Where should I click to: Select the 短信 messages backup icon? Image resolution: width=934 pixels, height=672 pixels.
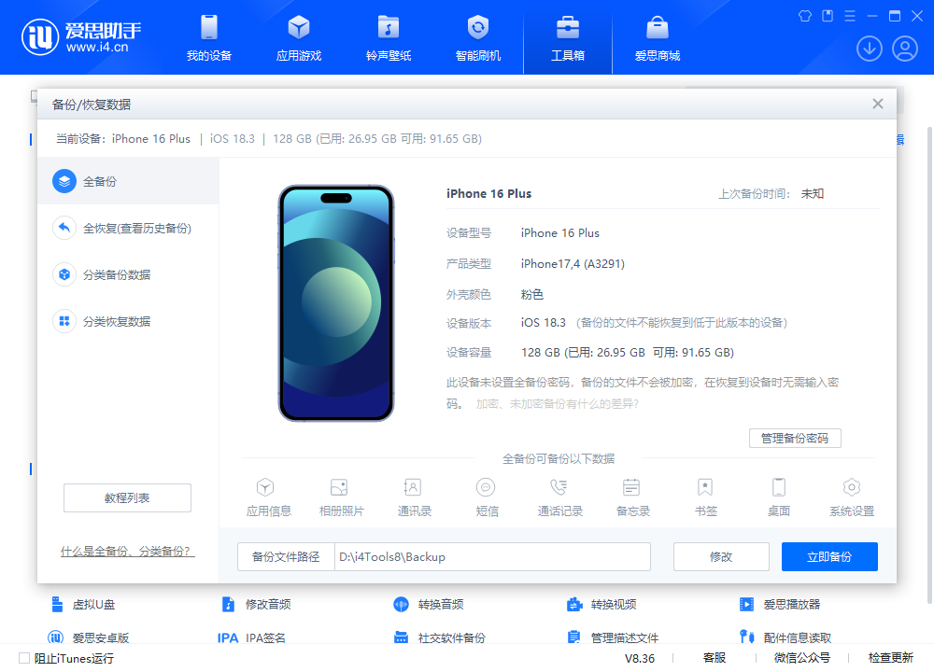click(486, 495)
